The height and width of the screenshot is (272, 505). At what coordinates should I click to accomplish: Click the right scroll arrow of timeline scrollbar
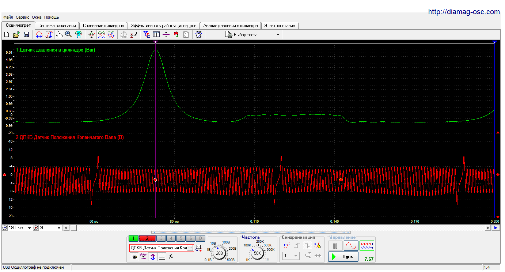[488, 228]
